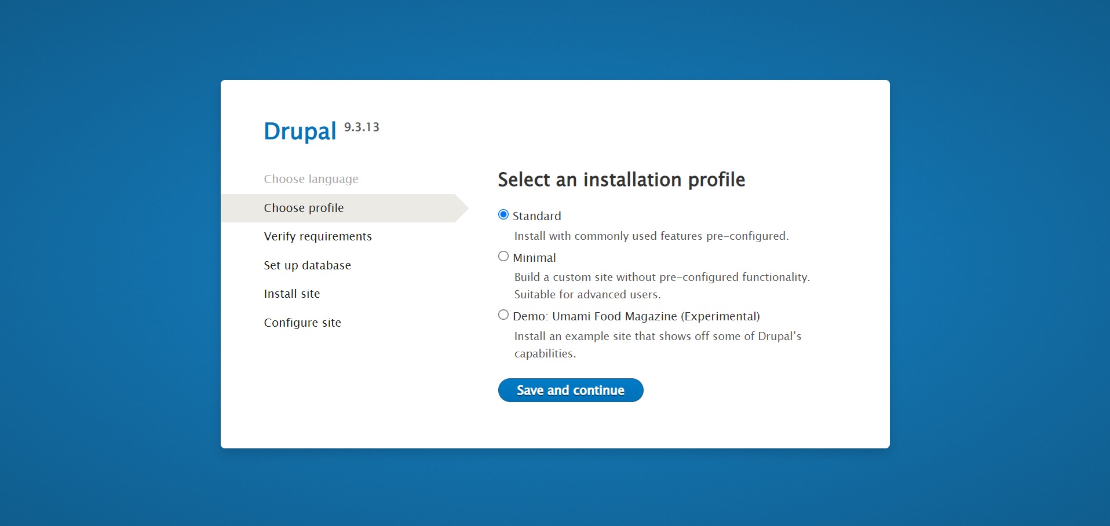Click the Standard profile description text
Screen dimensions: 1110x526
pyautogui.click(x=652, y=236)
